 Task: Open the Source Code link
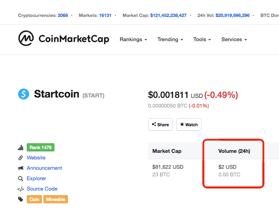42,189
